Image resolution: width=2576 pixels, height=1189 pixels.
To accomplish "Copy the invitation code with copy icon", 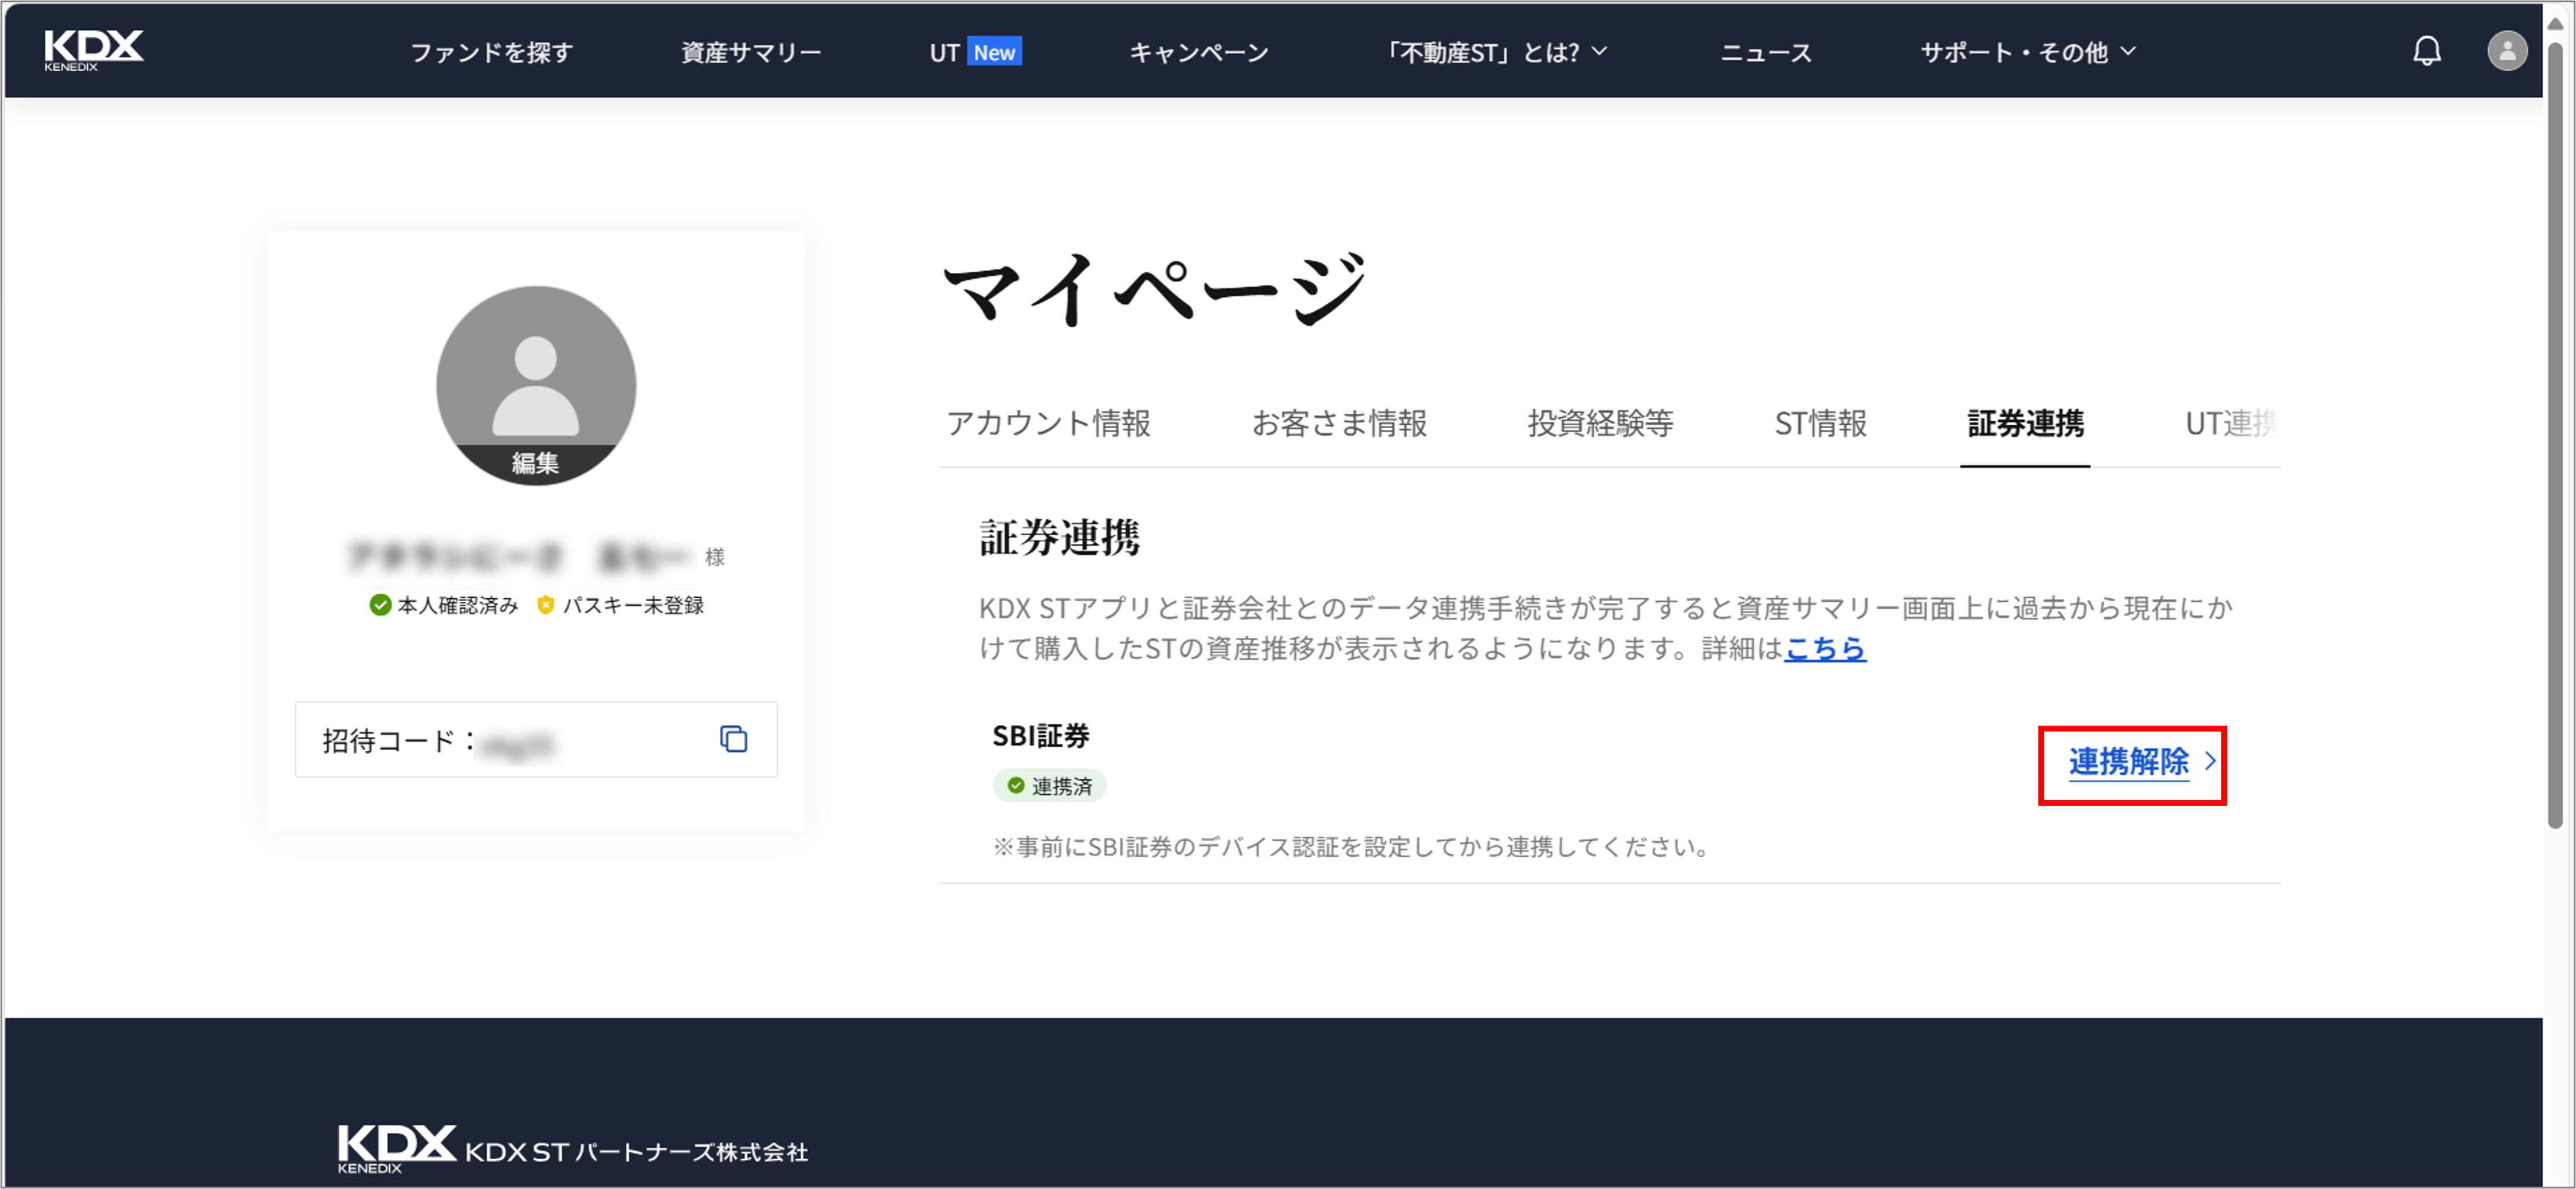I will pos(733,739).
